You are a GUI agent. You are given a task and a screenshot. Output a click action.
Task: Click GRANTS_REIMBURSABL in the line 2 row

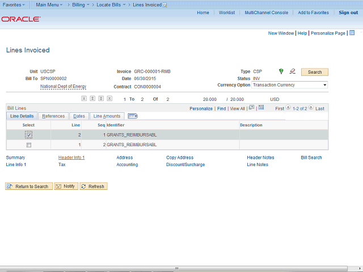132,135
